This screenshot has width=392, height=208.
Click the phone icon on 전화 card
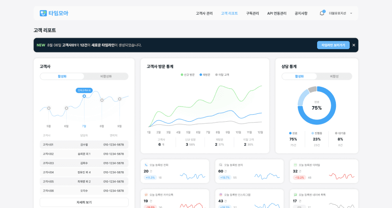pyautogui.click(x=146, y=165)
